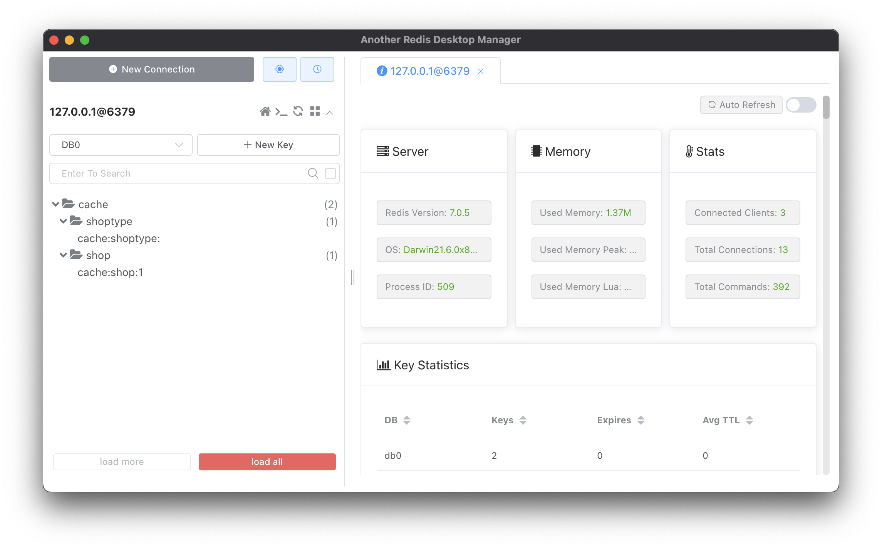
Task: Open the Redis console terminal icon
Action: tap(281, 112)
